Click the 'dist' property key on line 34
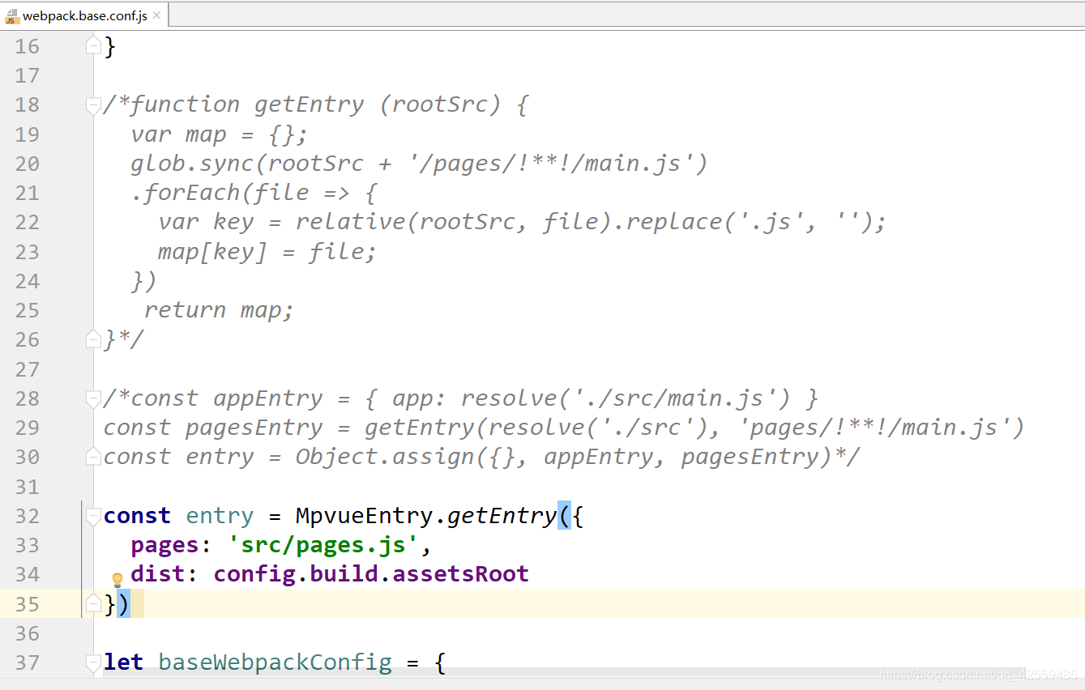 pyautogui.click(x=158, y=574)
